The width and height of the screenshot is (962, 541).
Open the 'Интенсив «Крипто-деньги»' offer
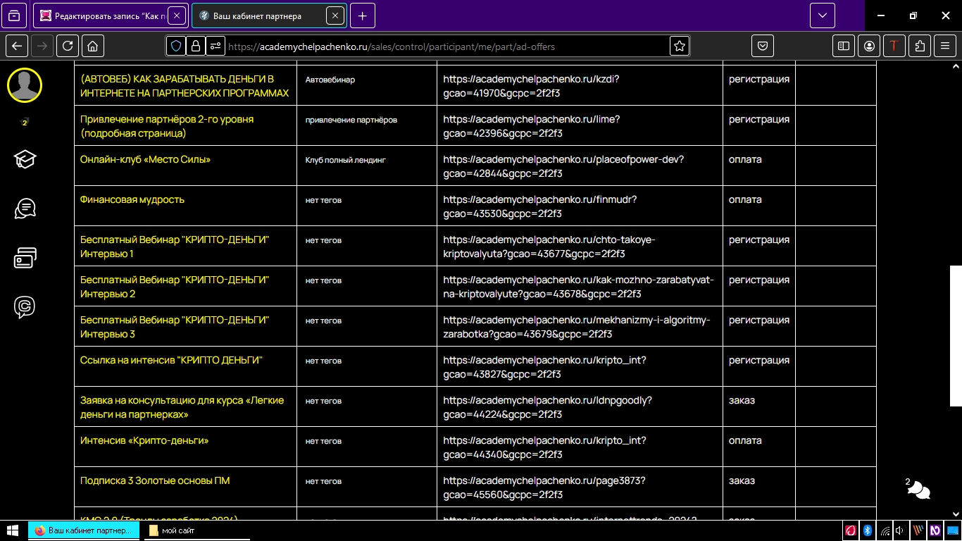click(144, 440)
